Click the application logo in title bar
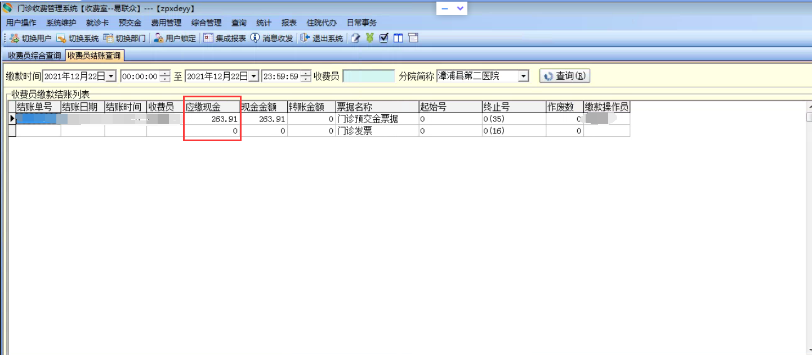The height and width of the screenshot is (355, 812). tap(7, 8)
